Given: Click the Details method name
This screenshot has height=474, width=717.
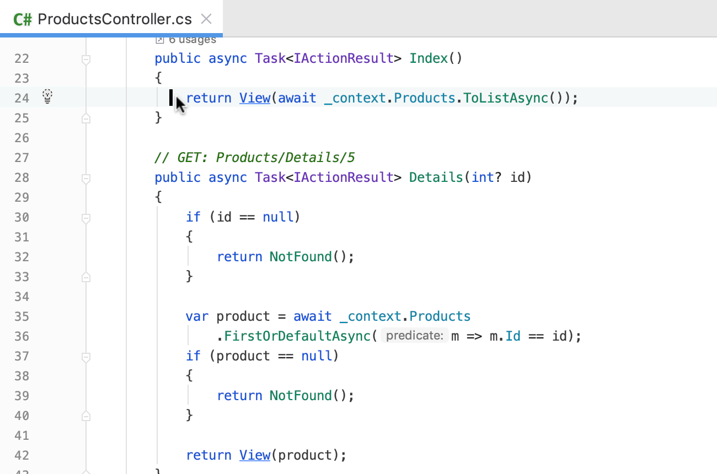Looking at the screenshot, I should 436,177.
